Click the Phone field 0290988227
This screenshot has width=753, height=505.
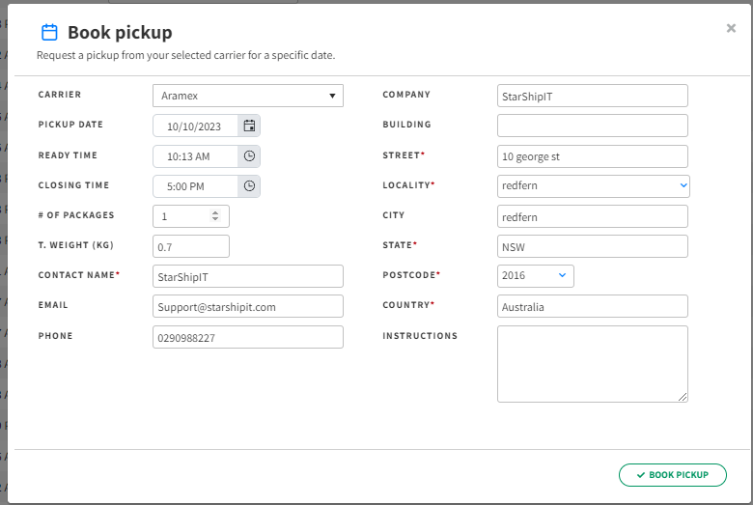click(x=248, y=337)
